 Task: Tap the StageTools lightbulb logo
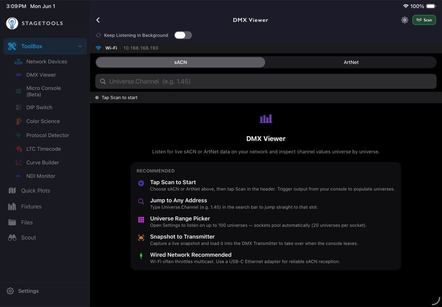pyautogui.click(x=12, y=23)
